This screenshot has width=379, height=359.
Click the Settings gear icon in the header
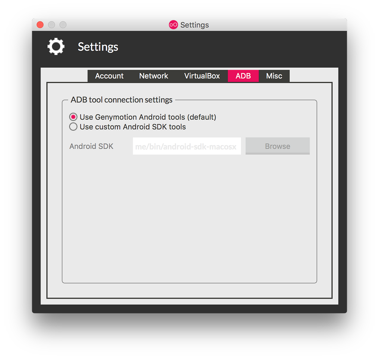coord(56,46)
